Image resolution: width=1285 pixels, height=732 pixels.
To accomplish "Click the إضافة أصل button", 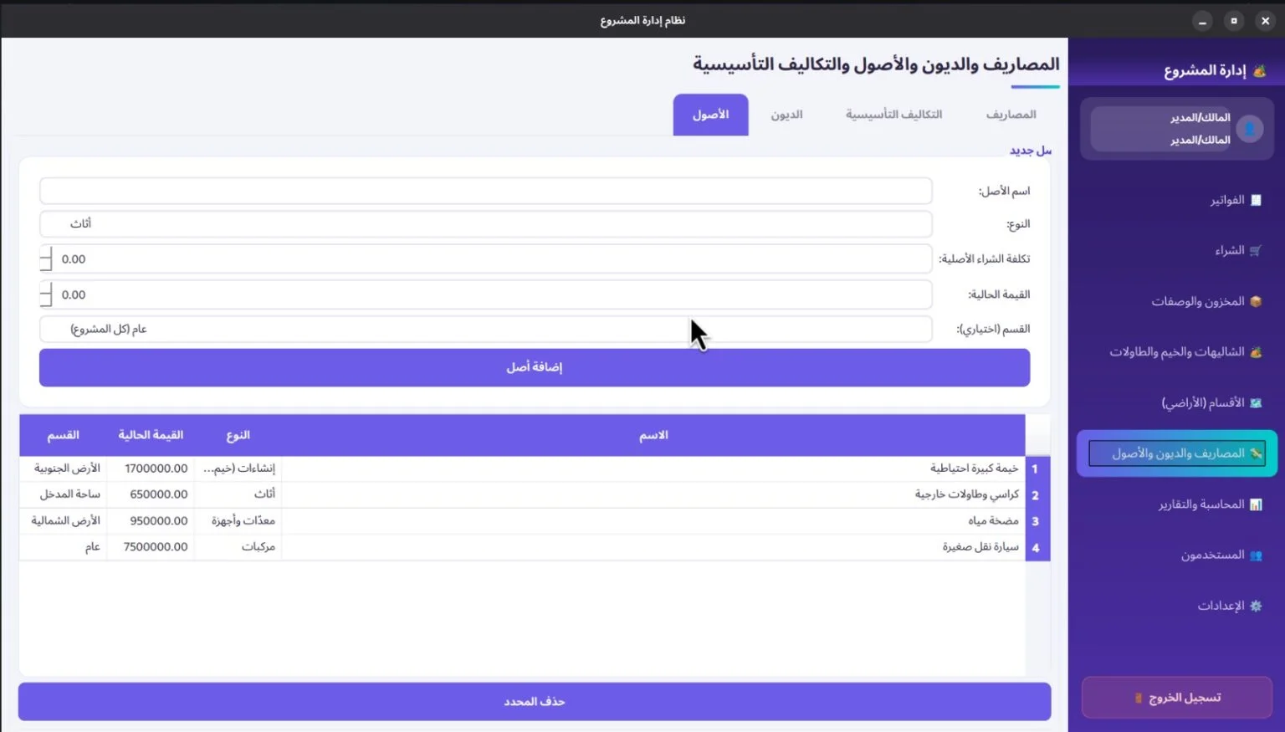I will coord(535,367).
